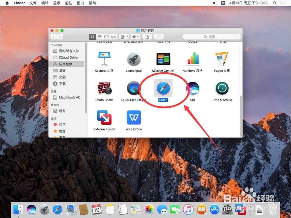Select the WPS Office app icon

pos(134,117)
